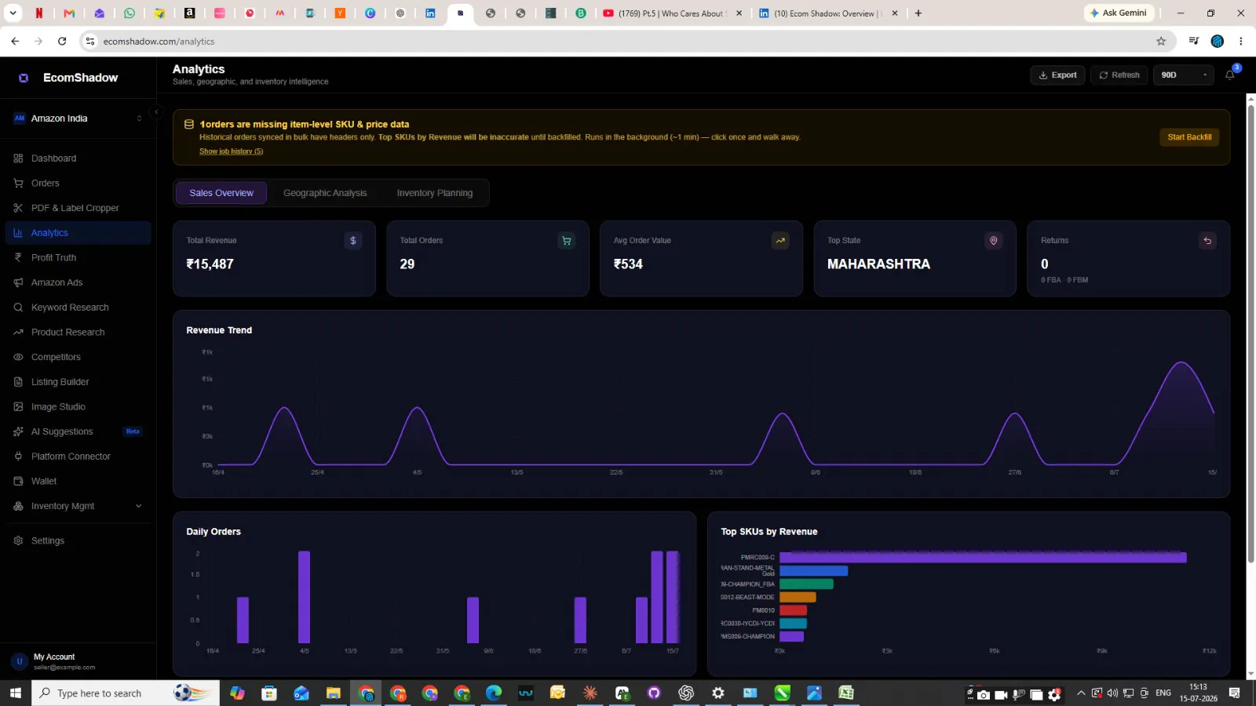Screen dimensions: 1256x706
Task: Click the dollar icon on Total Revenue card
Action: [x=353, y=241]
